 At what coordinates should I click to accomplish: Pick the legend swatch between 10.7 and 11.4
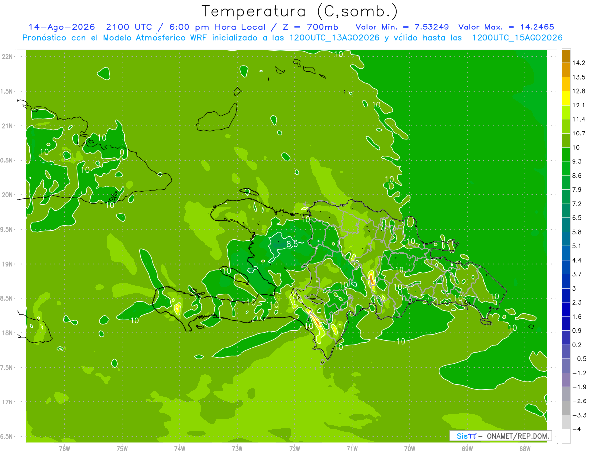pos(566,126)
